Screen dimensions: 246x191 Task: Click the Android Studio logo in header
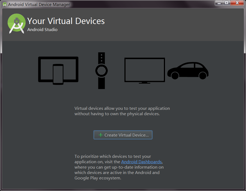[x=16, y=23]
